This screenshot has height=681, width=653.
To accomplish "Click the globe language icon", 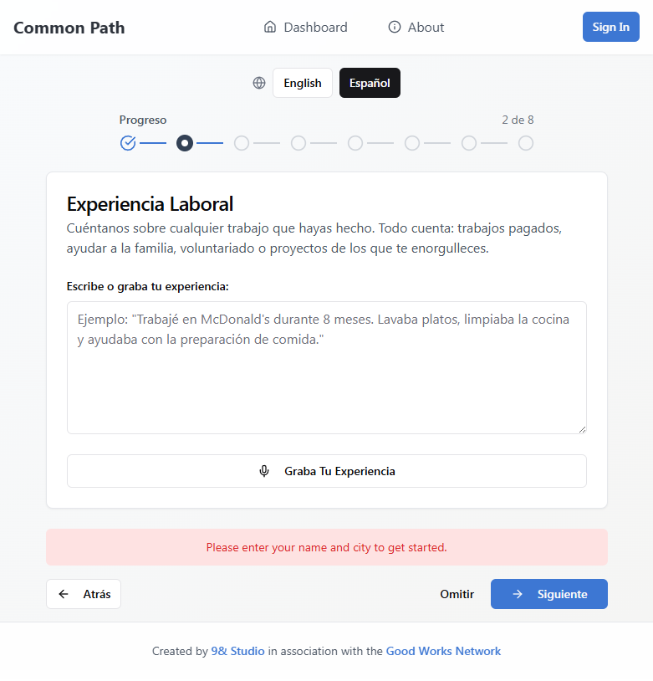I will [x=259, y=82].
